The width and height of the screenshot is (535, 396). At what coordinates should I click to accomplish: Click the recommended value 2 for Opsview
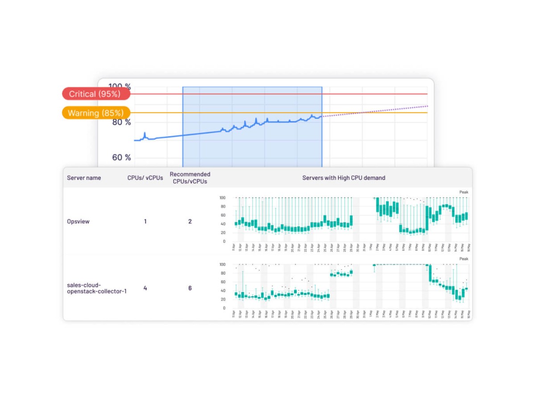(189, 221)
